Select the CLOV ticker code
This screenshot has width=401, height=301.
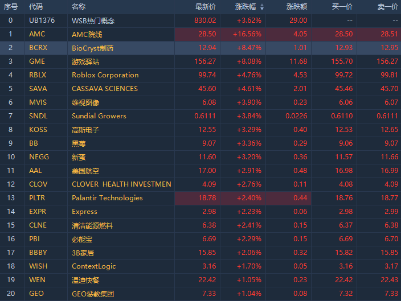[x=38, y=184]
